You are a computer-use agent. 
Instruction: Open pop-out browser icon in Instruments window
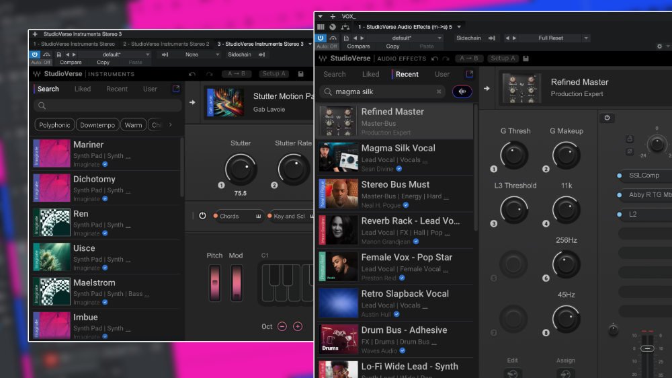coord(176,88)
